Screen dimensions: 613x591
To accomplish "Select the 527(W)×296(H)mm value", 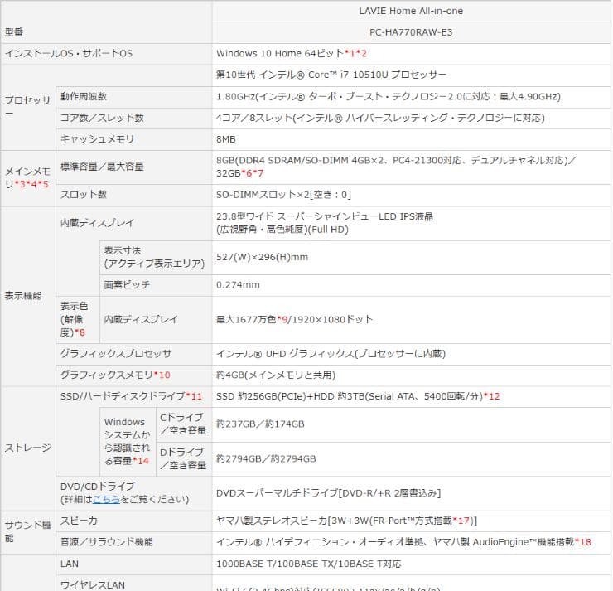I will 263,257.
